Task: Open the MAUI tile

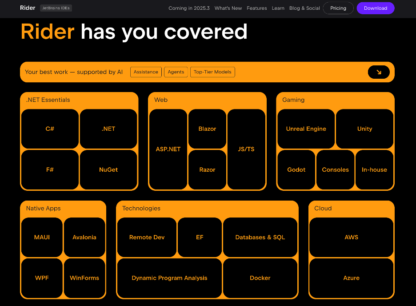Action: pos(42,237)
